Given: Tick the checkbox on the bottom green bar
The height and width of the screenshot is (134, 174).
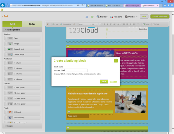Looking at the screenshot, I should (x=68, y=128).
